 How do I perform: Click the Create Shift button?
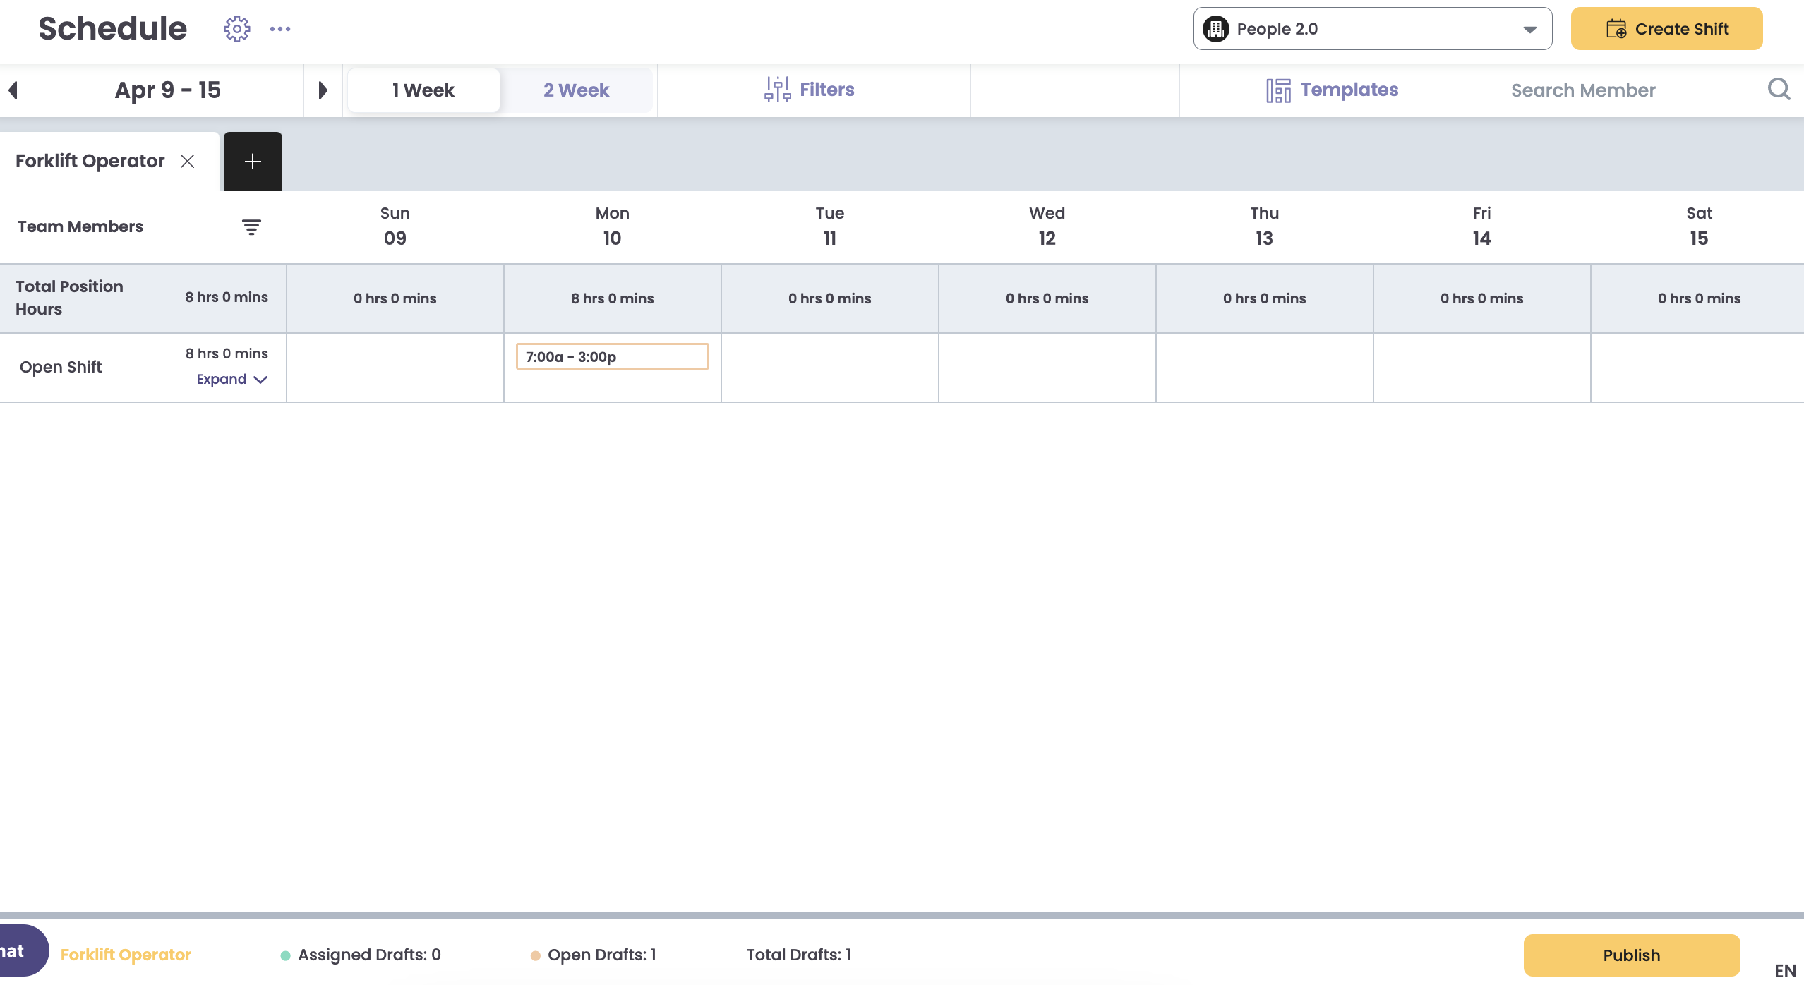(1666, 29)
